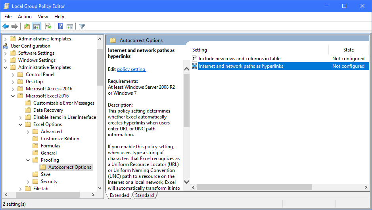The width and height of the screenshot is (372, 210).
Task: Toggle the Show/Hide Action Pane icon
Action: coord(70,26)
